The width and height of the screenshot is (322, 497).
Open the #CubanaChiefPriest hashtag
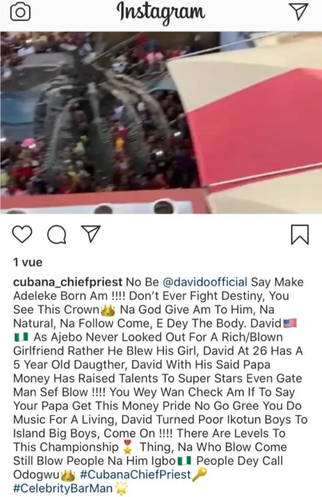pyautogui.click(x=136, y=475)
